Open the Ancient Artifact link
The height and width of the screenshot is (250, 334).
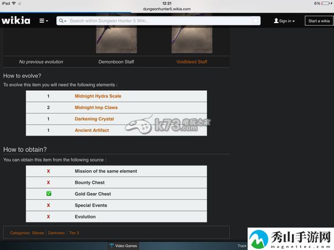[x=92, y=130]
